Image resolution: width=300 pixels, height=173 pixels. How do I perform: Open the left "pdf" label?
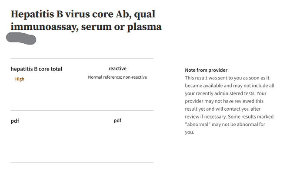(15, 121)
